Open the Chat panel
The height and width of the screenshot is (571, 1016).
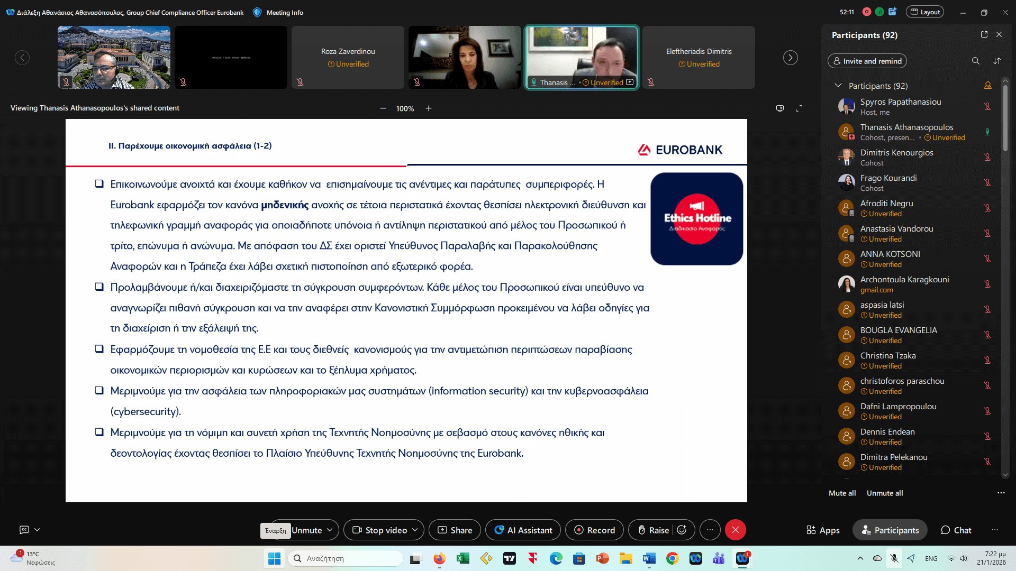(956, 530)
